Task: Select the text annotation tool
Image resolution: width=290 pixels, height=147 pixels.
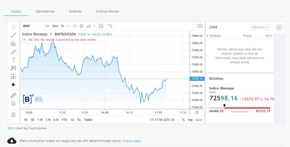Action: coord(13,60)
